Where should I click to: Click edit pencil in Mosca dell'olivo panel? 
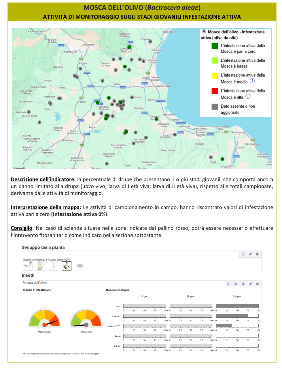[251, 284]
